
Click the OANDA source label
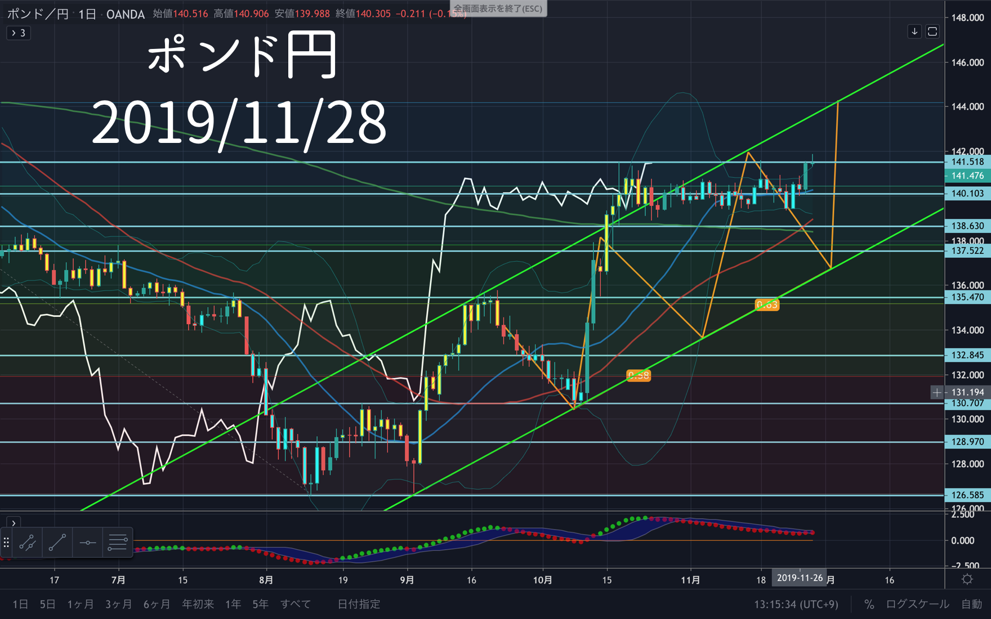coord(126,14)
